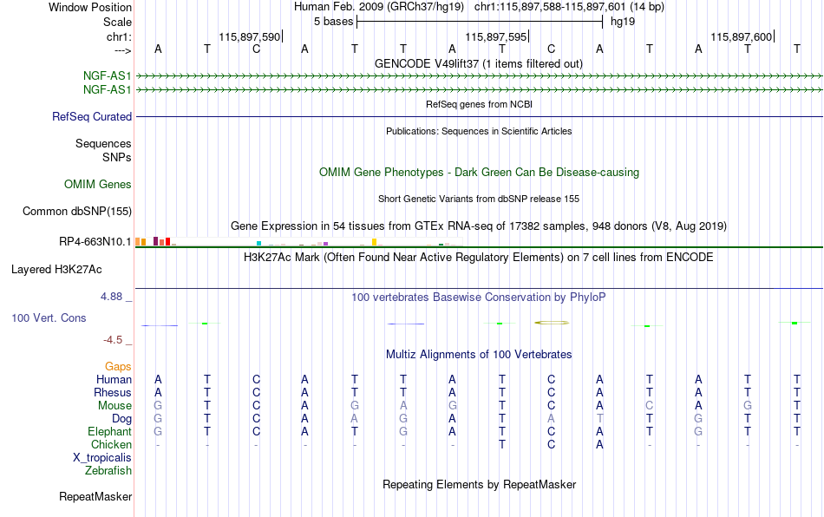
Task: Click the chr1:115,897,588-115,897,601 (14 bp) range
Action: (569, 7)
